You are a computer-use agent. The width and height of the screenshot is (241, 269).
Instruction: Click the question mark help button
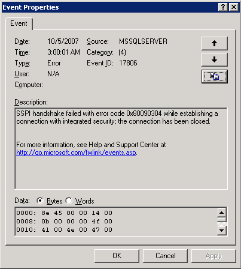point(223,7)
